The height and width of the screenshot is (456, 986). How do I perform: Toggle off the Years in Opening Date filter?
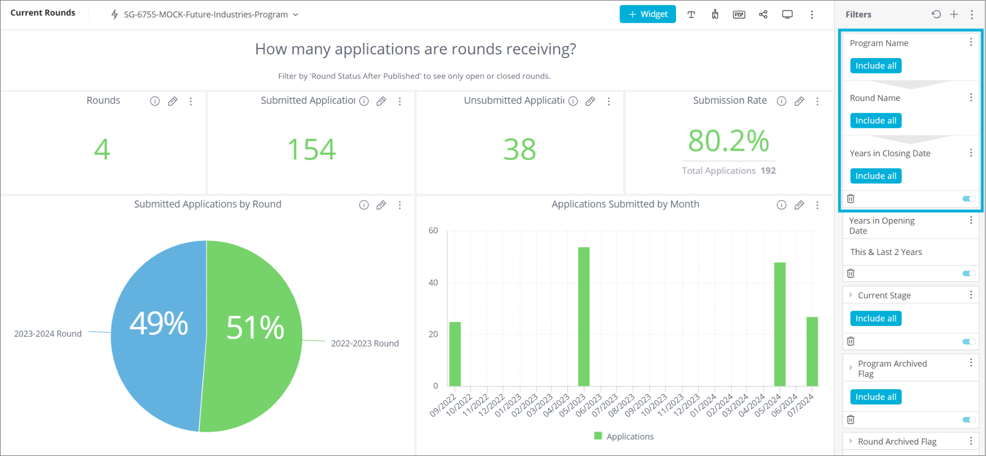(x=969, y=273)
